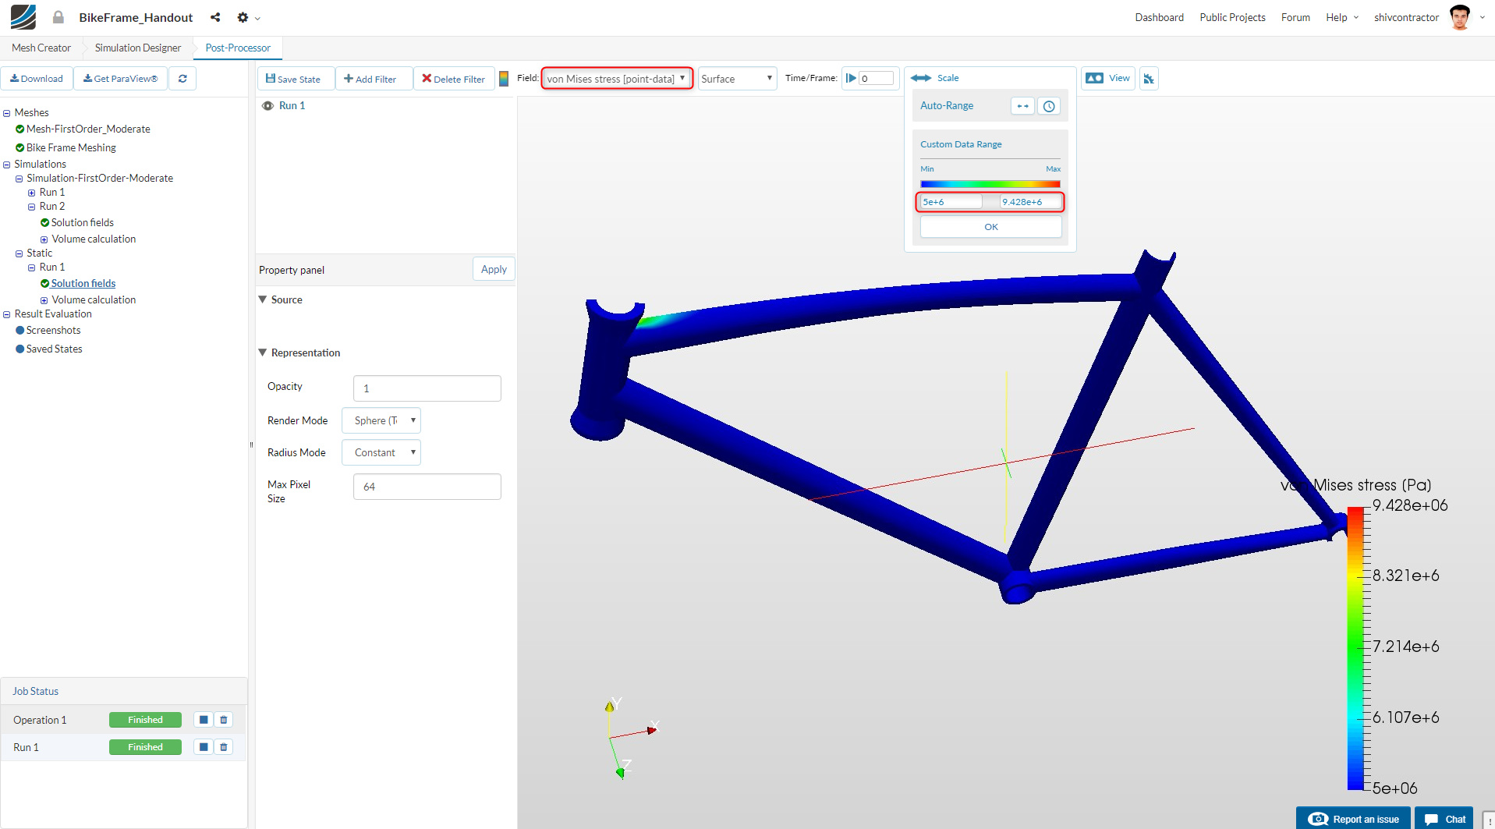Open the underlined Solution fields under Static
The height and width of the screenshot is (829, 1495).
(83, 284)
